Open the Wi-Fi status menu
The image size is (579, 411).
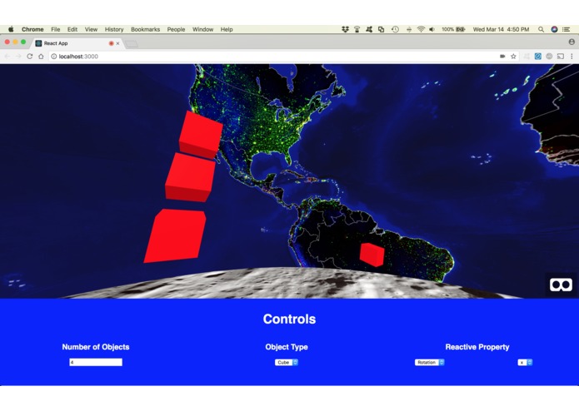pyautogui.click(x=421, y=29)
